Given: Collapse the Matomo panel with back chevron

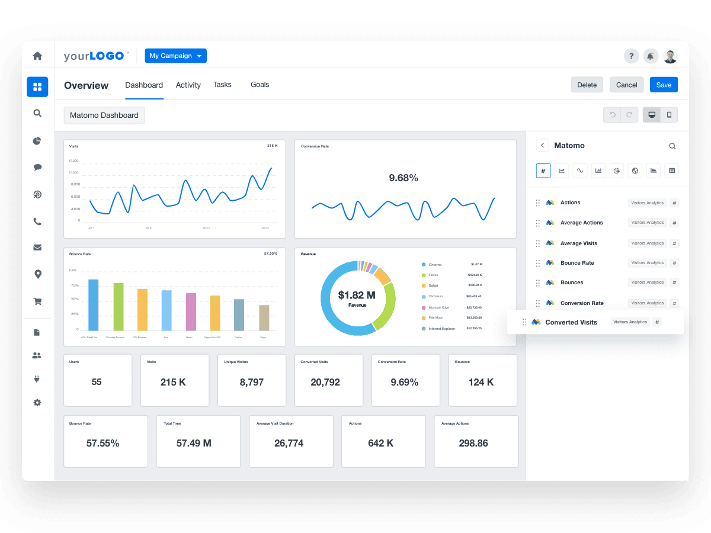Looking at the screenshot, I should click(x=542, y=145).
